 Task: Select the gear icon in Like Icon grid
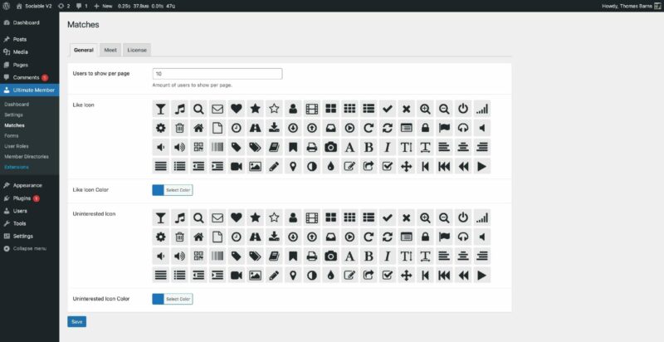click(160, 128)
